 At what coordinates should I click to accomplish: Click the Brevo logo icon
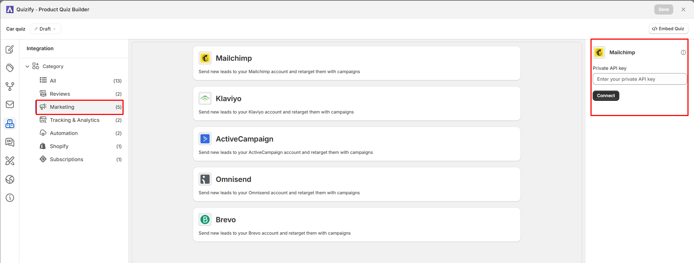pyautogui.click(x=205, y=219)
